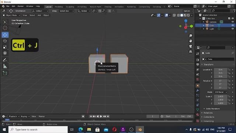
Task: Toggle visibility of Cube in outliner
Action: [233, 25]
